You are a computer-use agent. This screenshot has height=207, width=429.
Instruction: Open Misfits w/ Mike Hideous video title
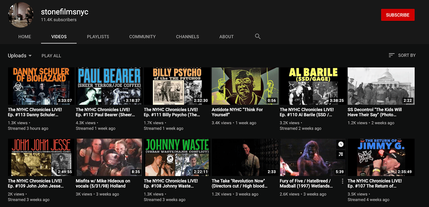[x=103, y=183]
